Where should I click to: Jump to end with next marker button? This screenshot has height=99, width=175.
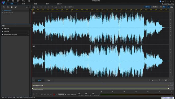click(51, 94)
